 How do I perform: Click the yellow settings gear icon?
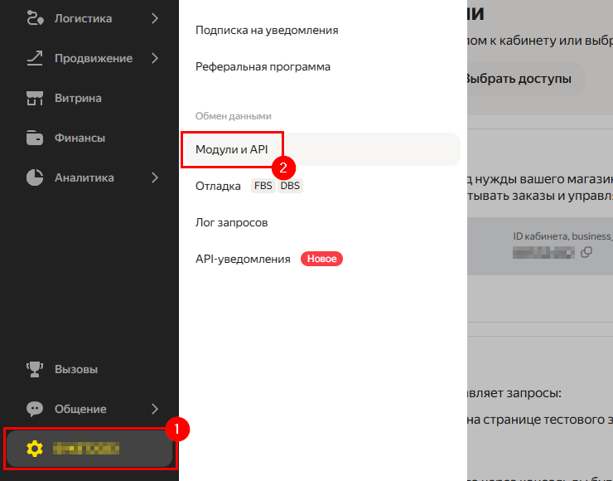click(x=34, y=449)
